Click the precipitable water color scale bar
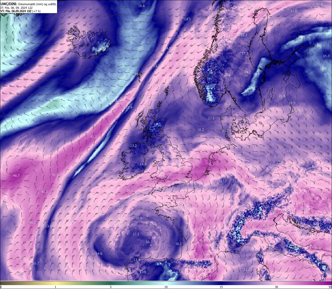 (166, 283)
